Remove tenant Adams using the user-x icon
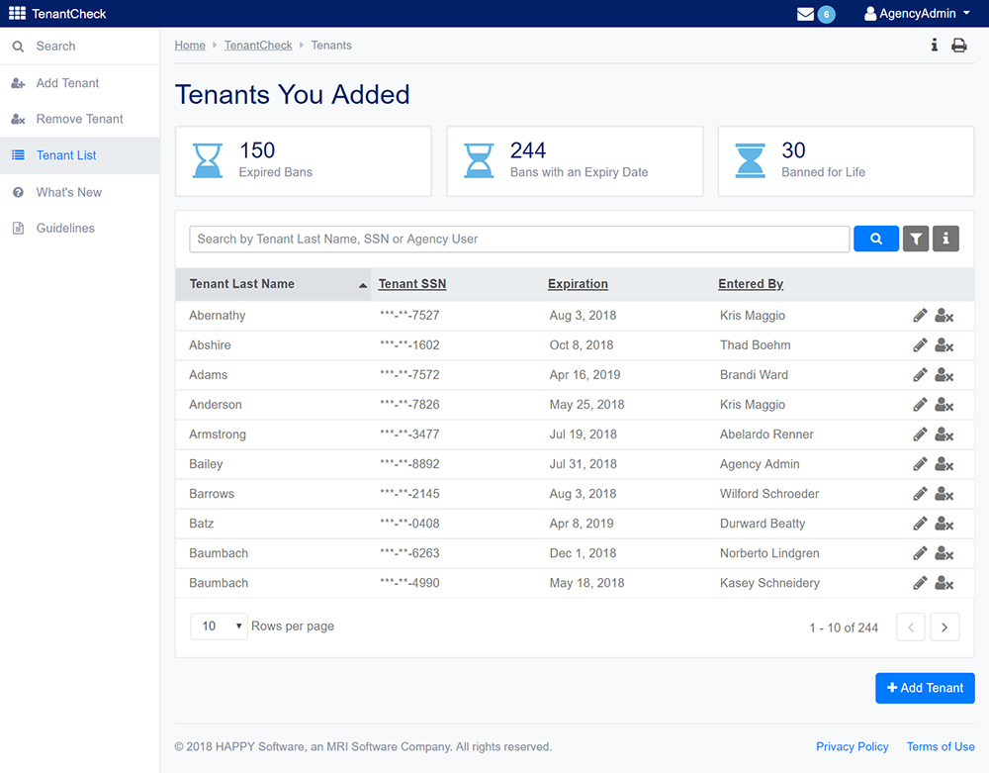Viewport: 989px width, 773px height. point(944,375)
